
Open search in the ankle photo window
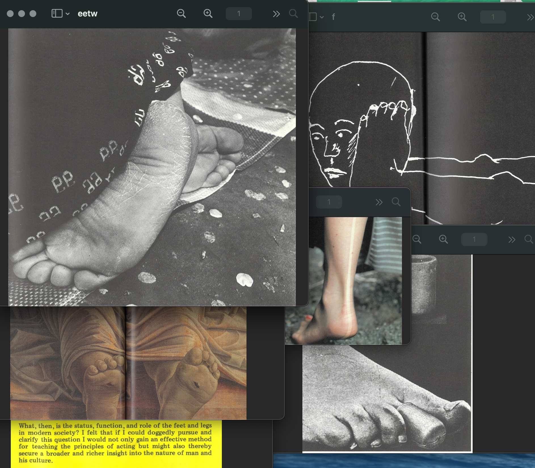point(396,202)
